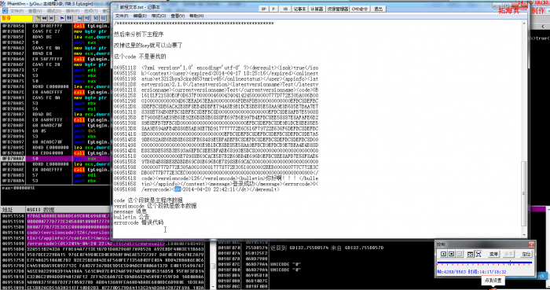The width and height of the screenshot is (550, 290).
Task: Click the yellow 暂停 status field
Action: (x=16, y=18)
